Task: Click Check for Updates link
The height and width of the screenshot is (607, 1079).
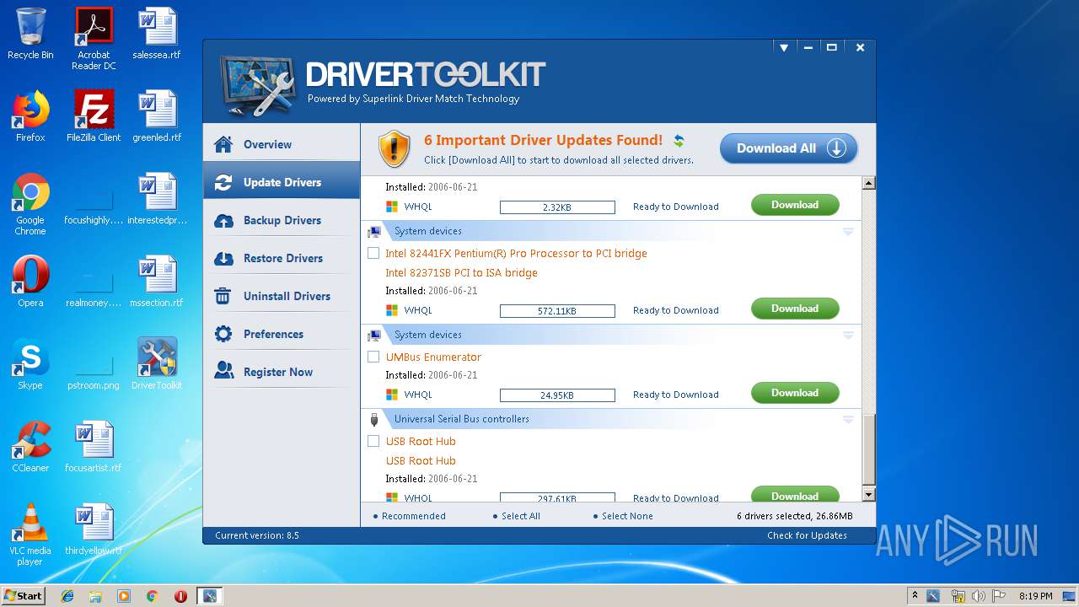Action: pos(807,535)
